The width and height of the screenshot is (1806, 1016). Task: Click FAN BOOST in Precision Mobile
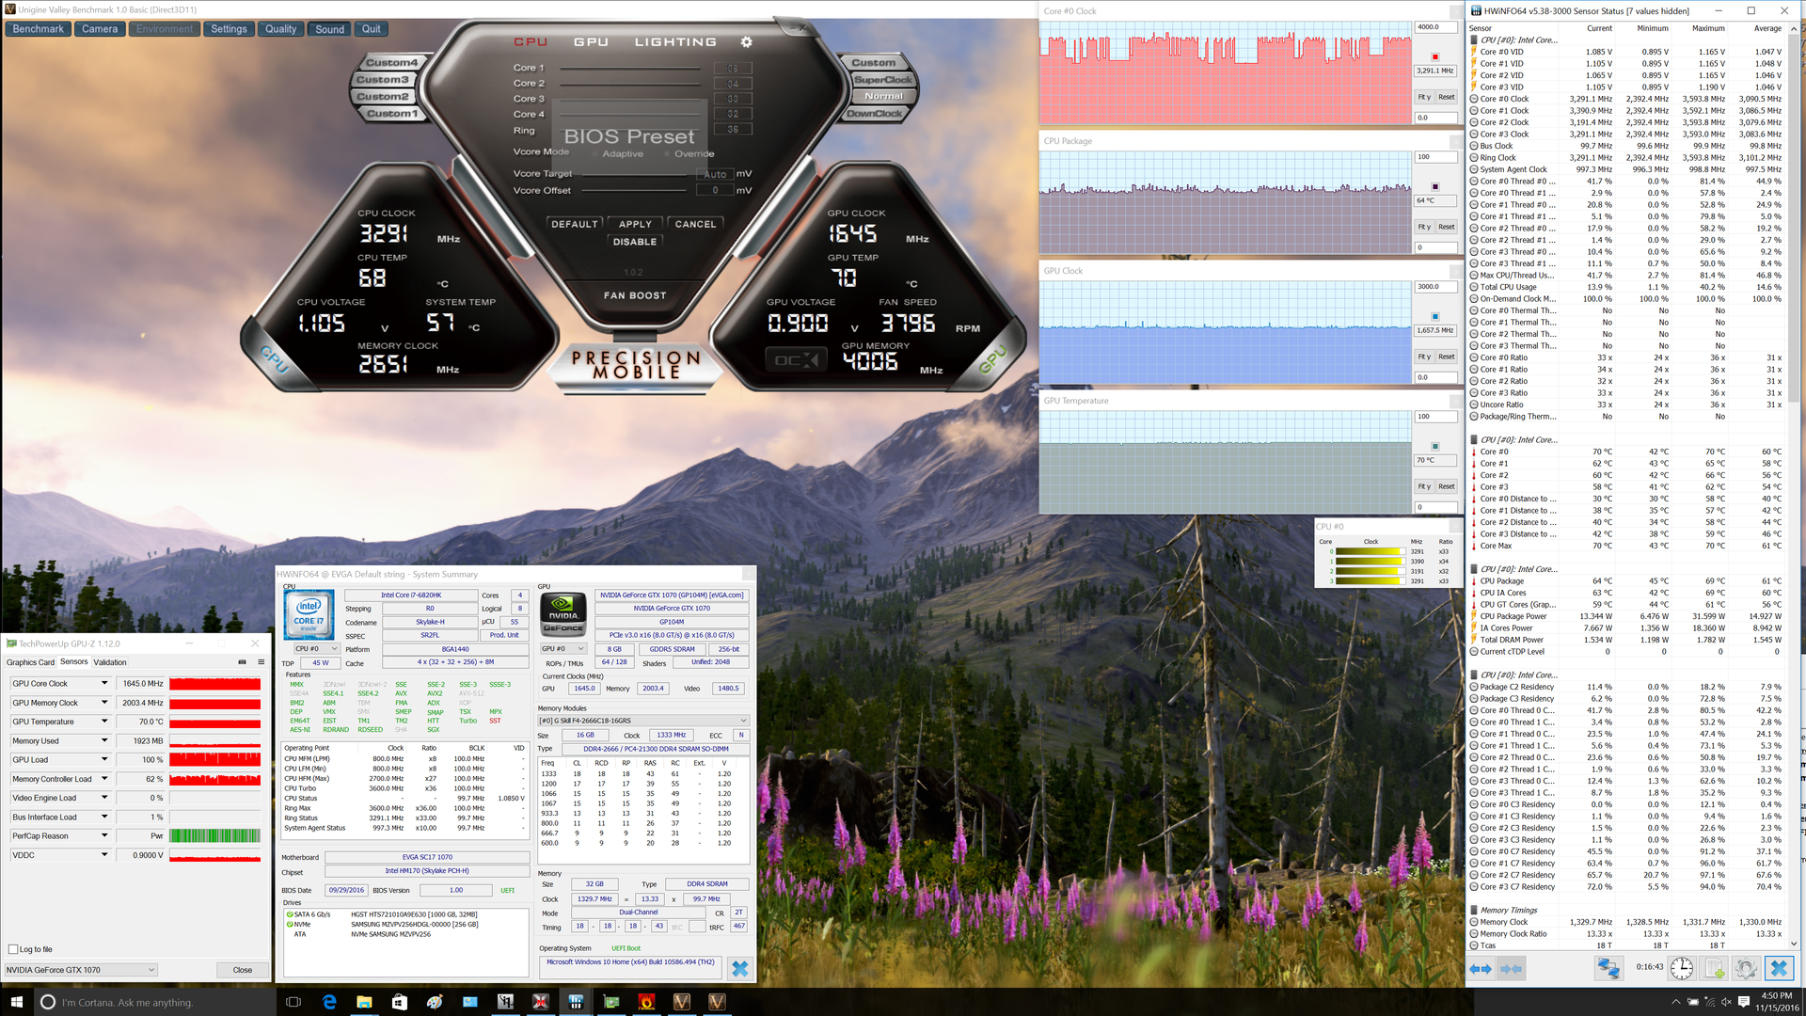(x=635, y=295)
